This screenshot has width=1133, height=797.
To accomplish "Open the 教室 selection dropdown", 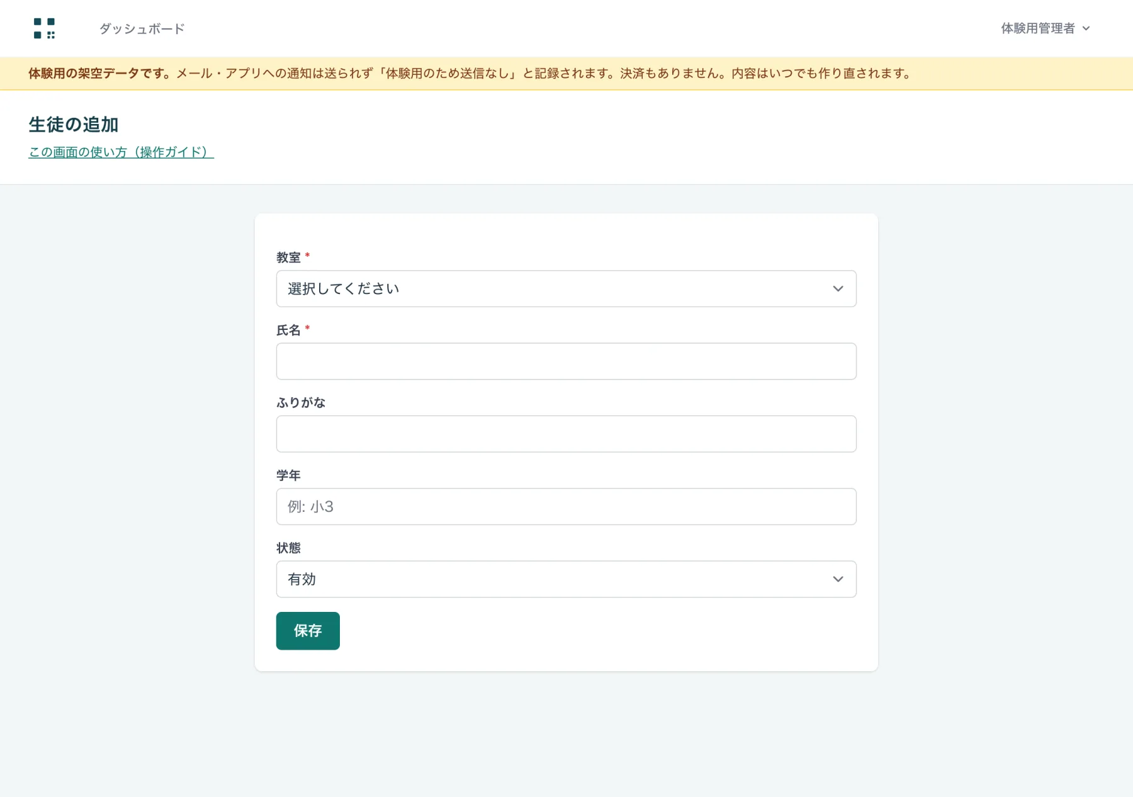I will [x=566, y=288].
